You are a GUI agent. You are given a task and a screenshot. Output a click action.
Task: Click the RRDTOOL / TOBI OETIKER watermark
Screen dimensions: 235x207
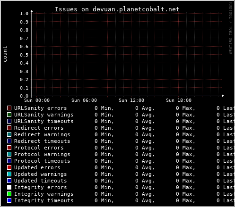point(230,28)
